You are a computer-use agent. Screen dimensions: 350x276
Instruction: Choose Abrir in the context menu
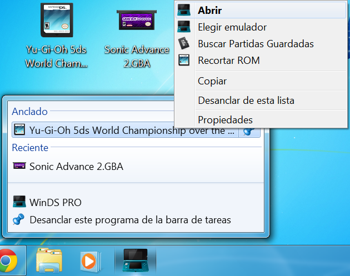261,10
